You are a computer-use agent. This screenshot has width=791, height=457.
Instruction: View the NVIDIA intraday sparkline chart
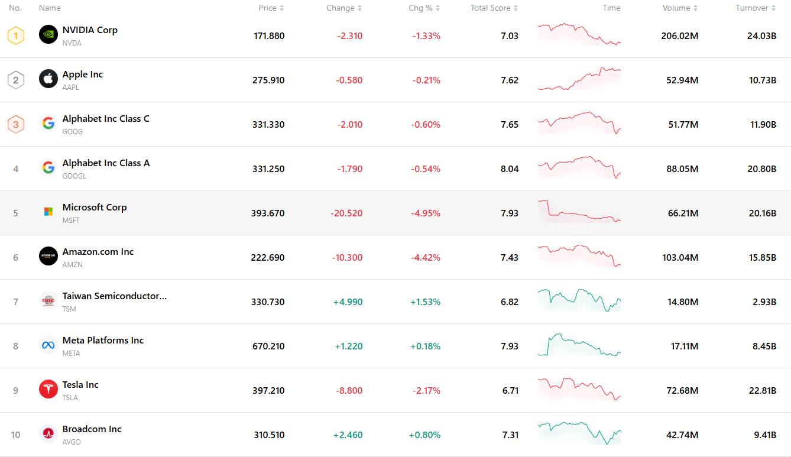click(579, 35)
